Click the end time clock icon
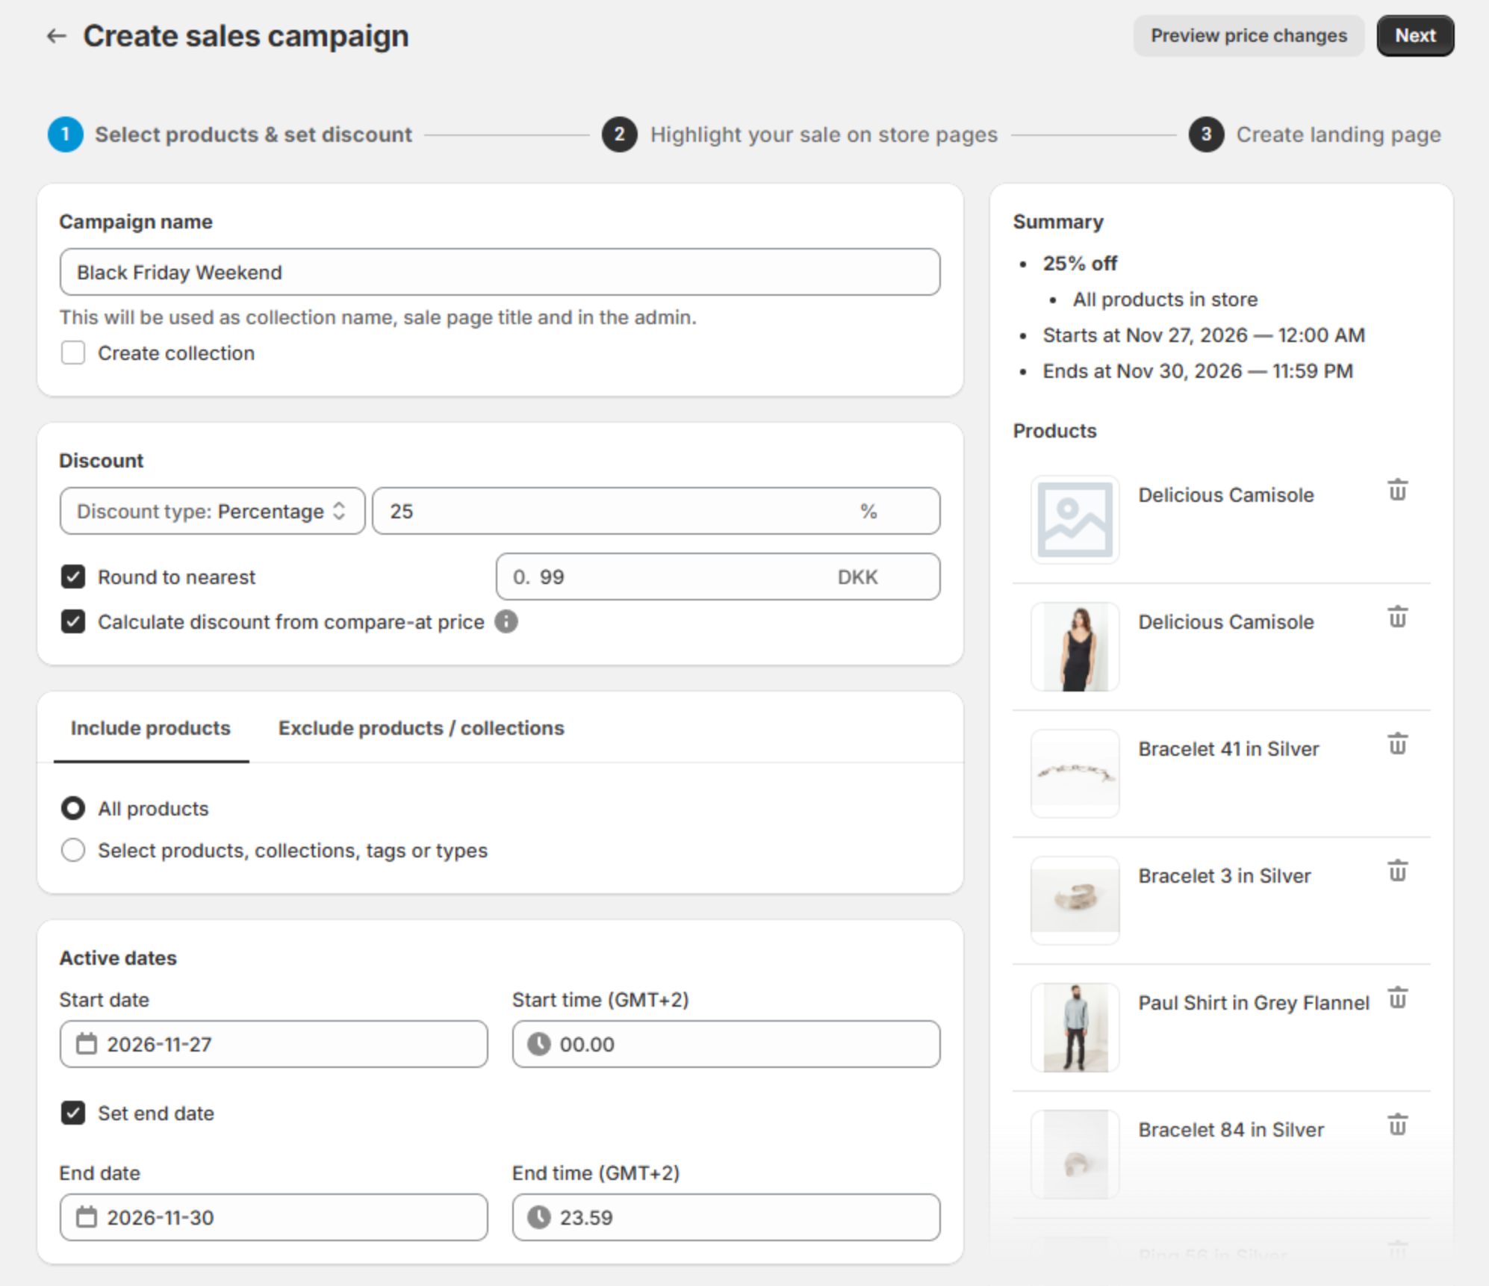1489x1286 pixels. [538, 1217]
